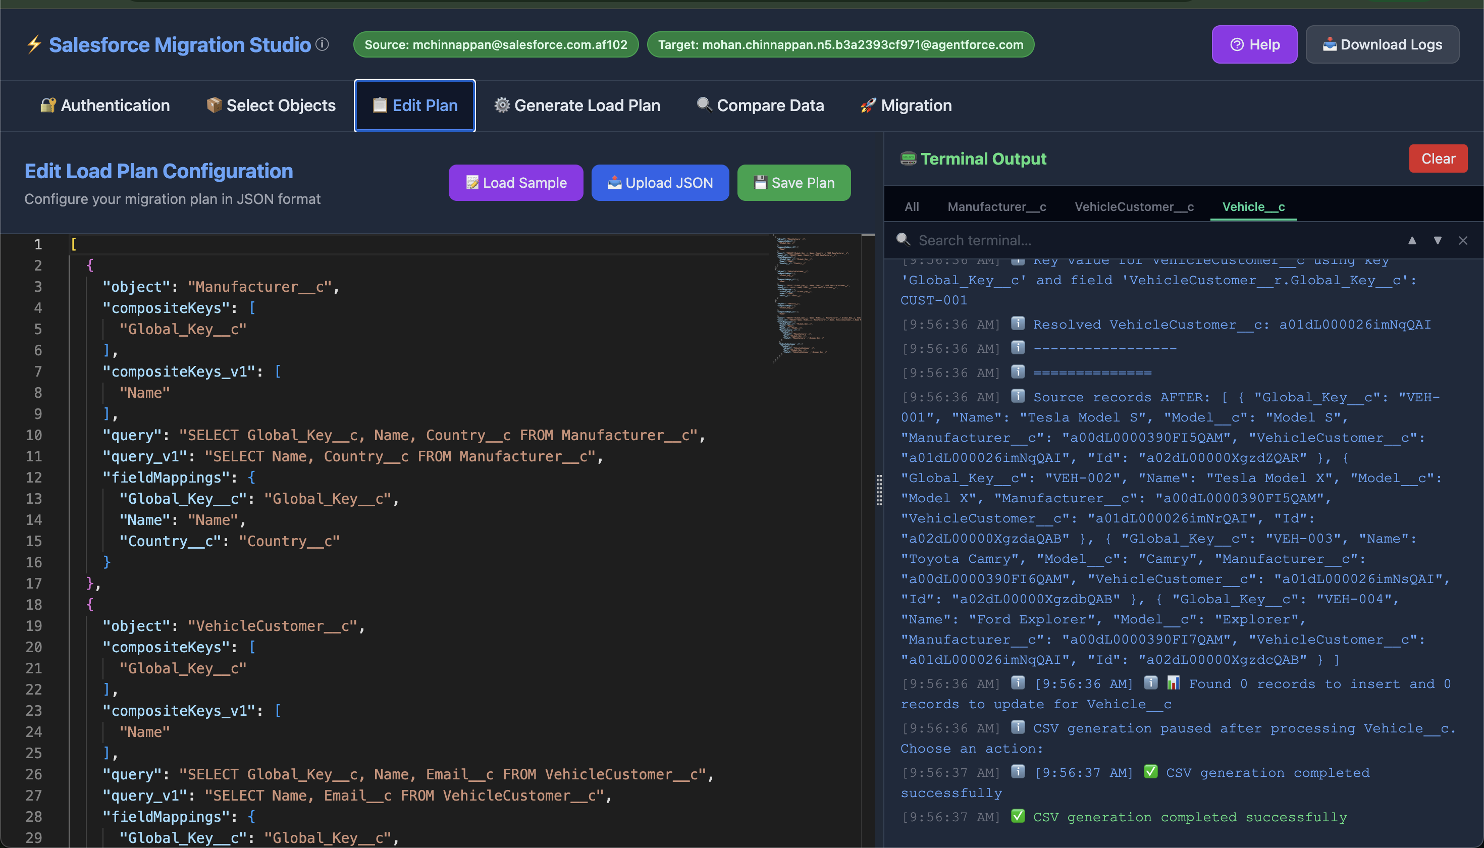
Task: Click the memo icon on Load Sample
Action: 472,182
